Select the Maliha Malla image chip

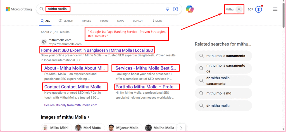161,128
